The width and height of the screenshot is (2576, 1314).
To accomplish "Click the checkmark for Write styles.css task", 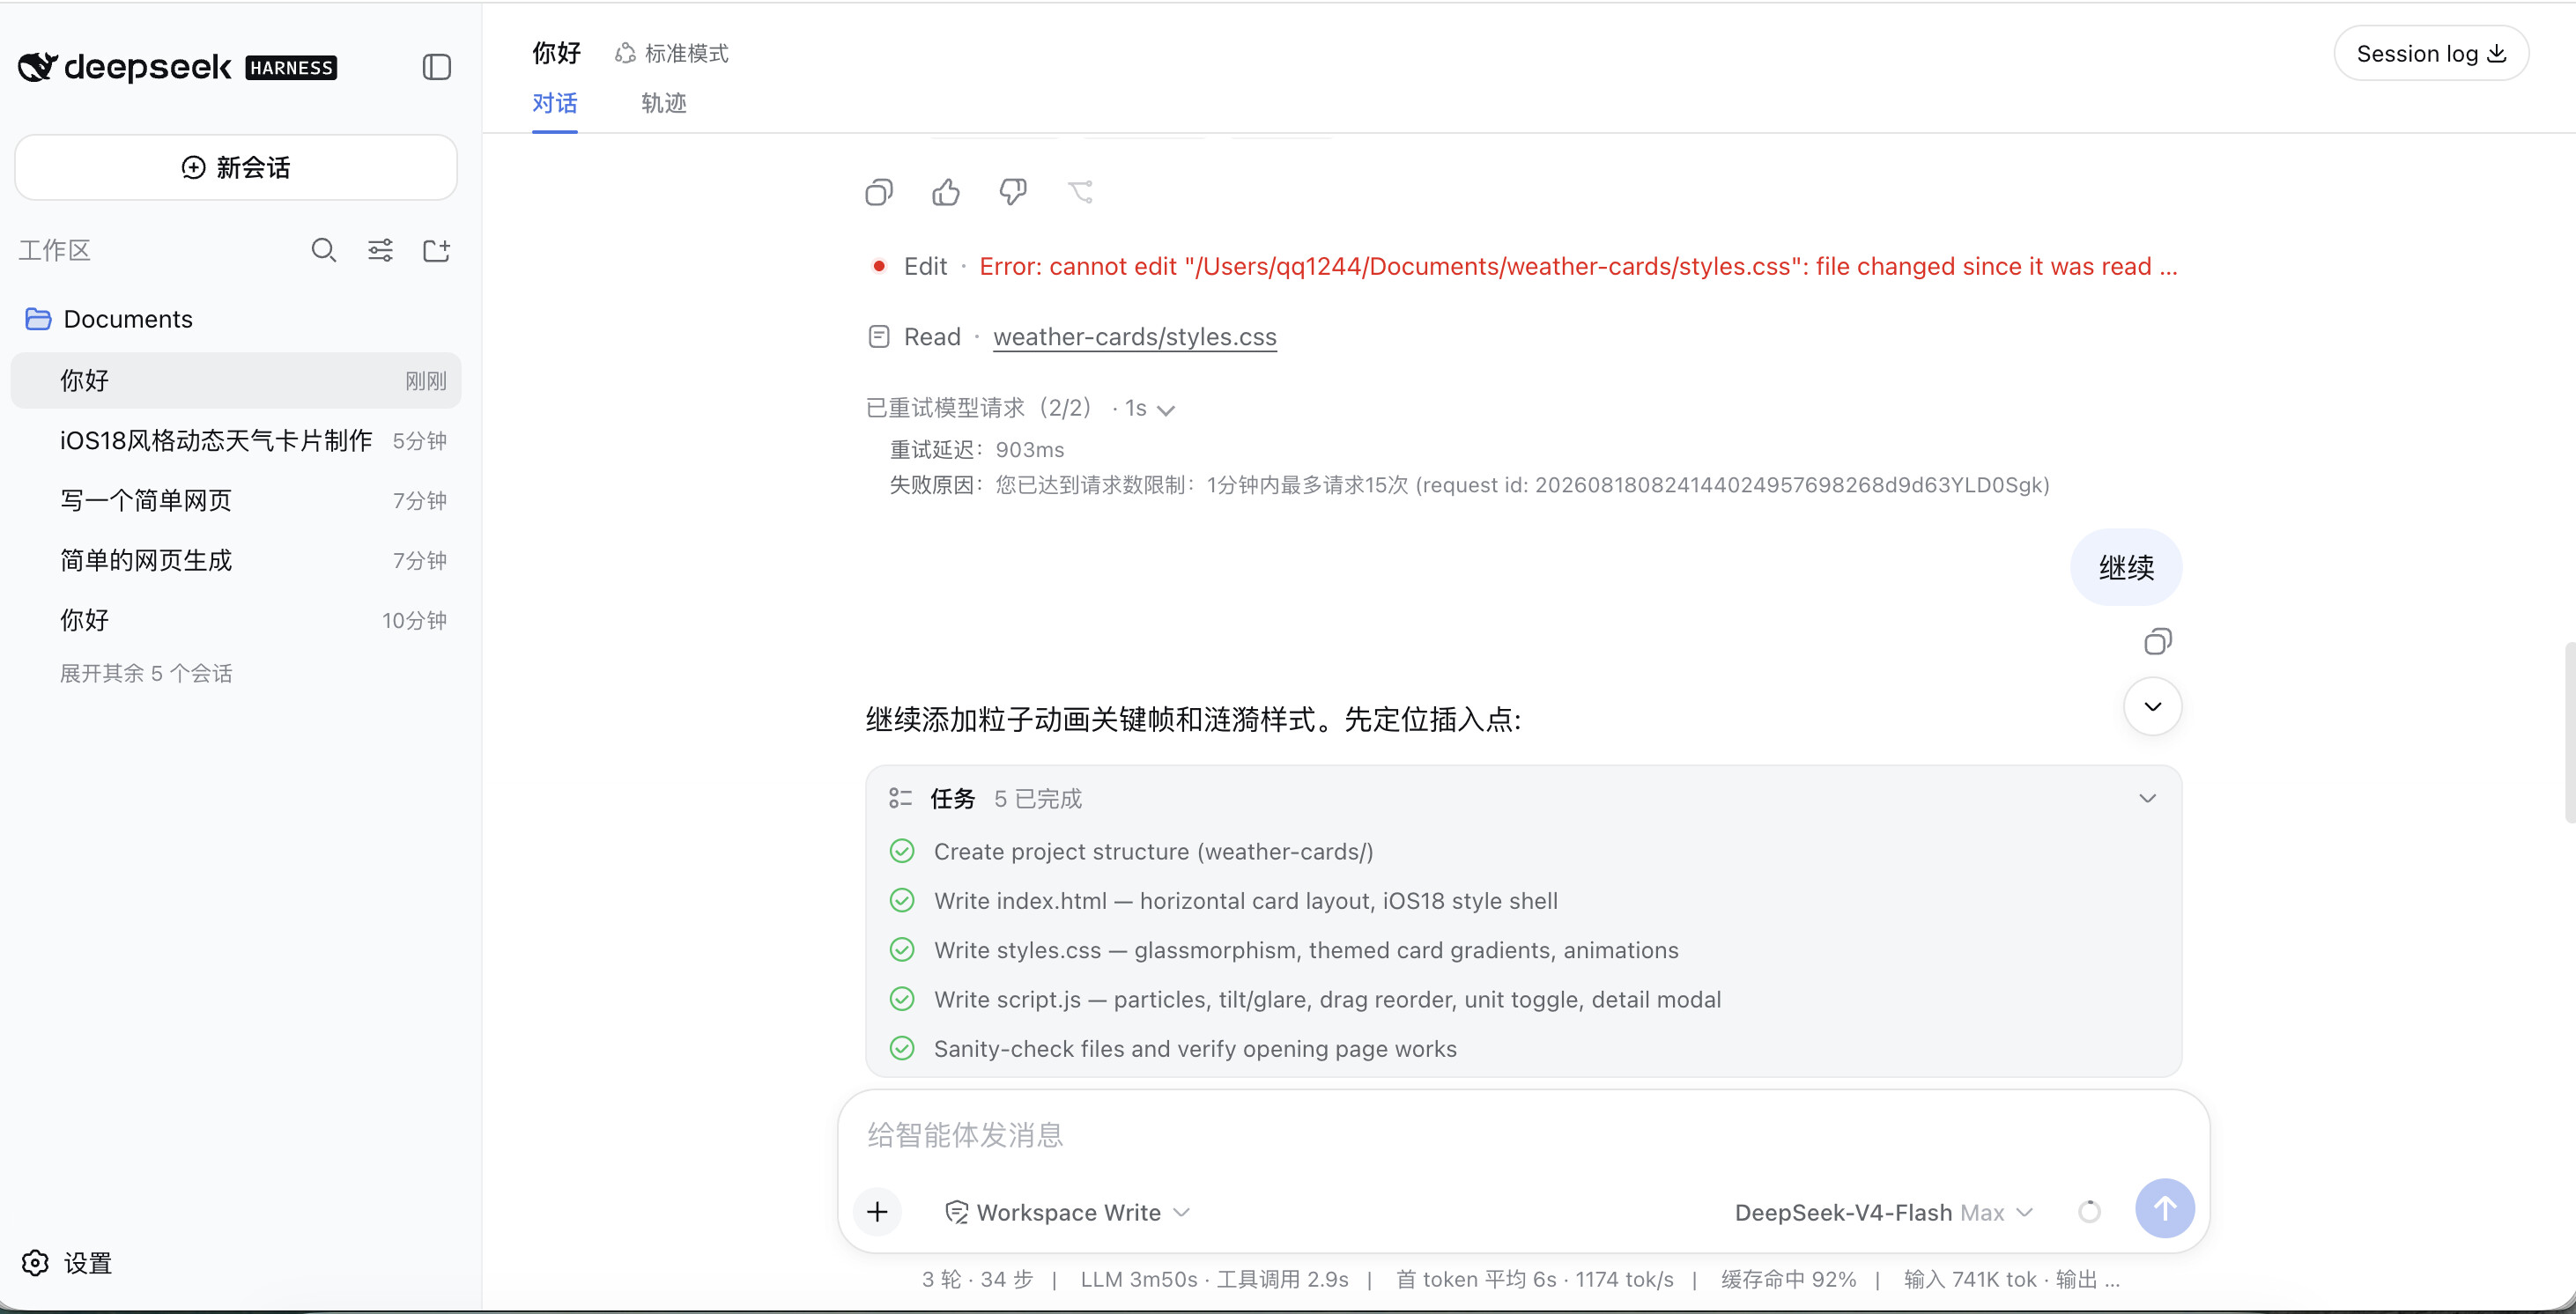I will pos(902,950).
